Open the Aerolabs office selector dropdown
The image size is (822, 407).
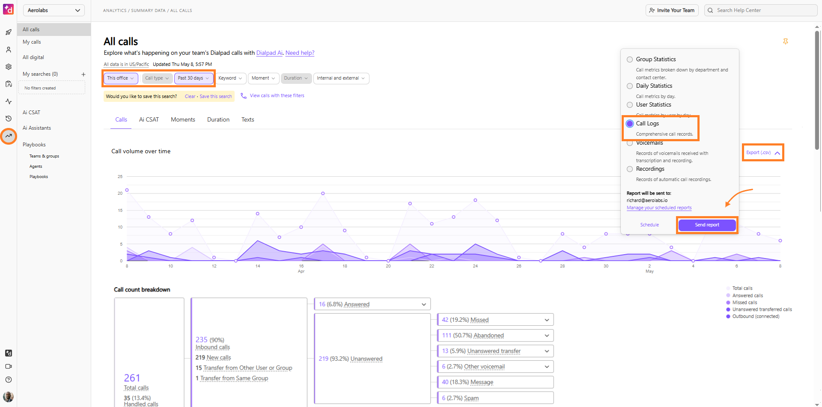click(x=54, y=10)
